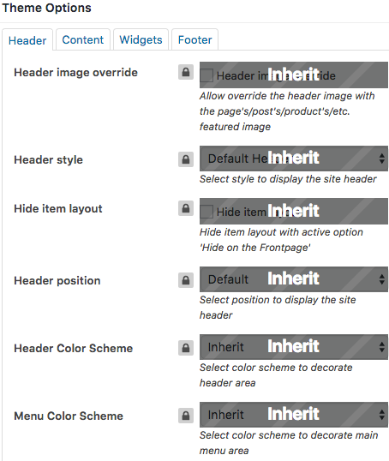Screen dimensions: 389x461
Task: Check the Header image override checkbox
Action: [x=206, y=75]
